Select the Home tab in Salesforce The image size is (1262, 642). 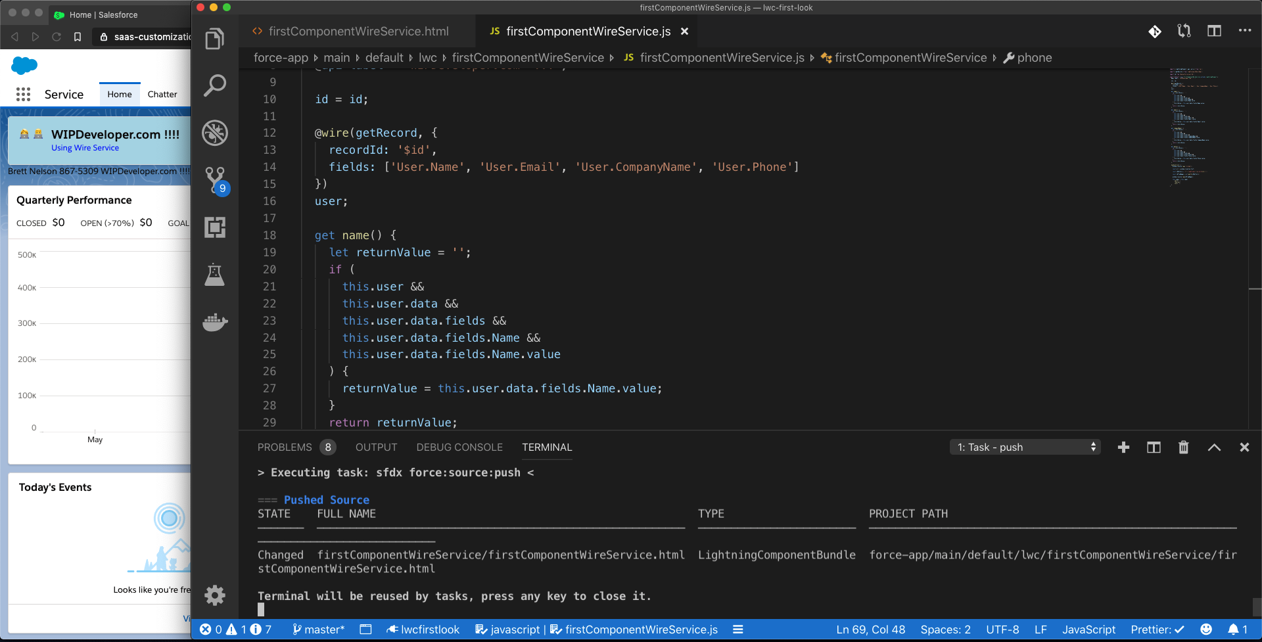click(120, 95)
